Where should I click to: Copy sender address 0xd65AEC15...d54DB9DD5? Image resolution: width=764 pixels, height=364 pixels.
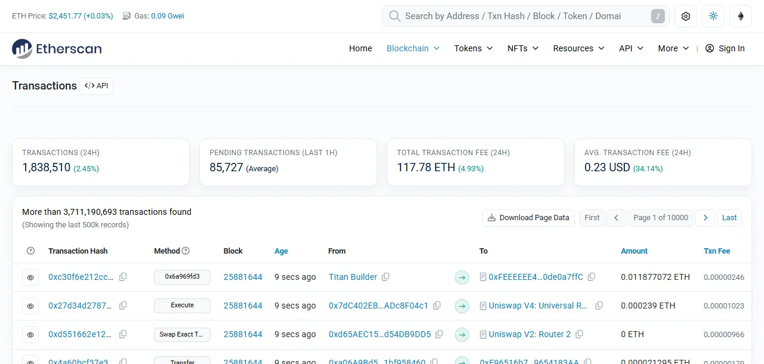[439, 334]
